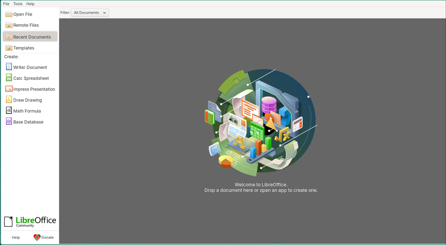The height and width of the screenshot is (245, 446).
Task: Select the Recent Documents folder icon
Action: [9, 37]
